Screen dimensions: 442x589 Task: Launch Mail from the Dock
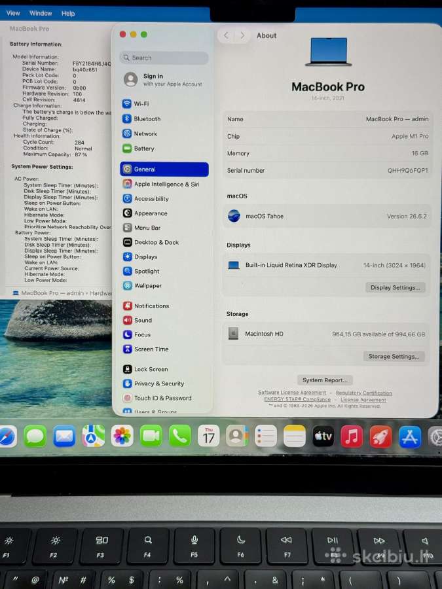(64, 437)
